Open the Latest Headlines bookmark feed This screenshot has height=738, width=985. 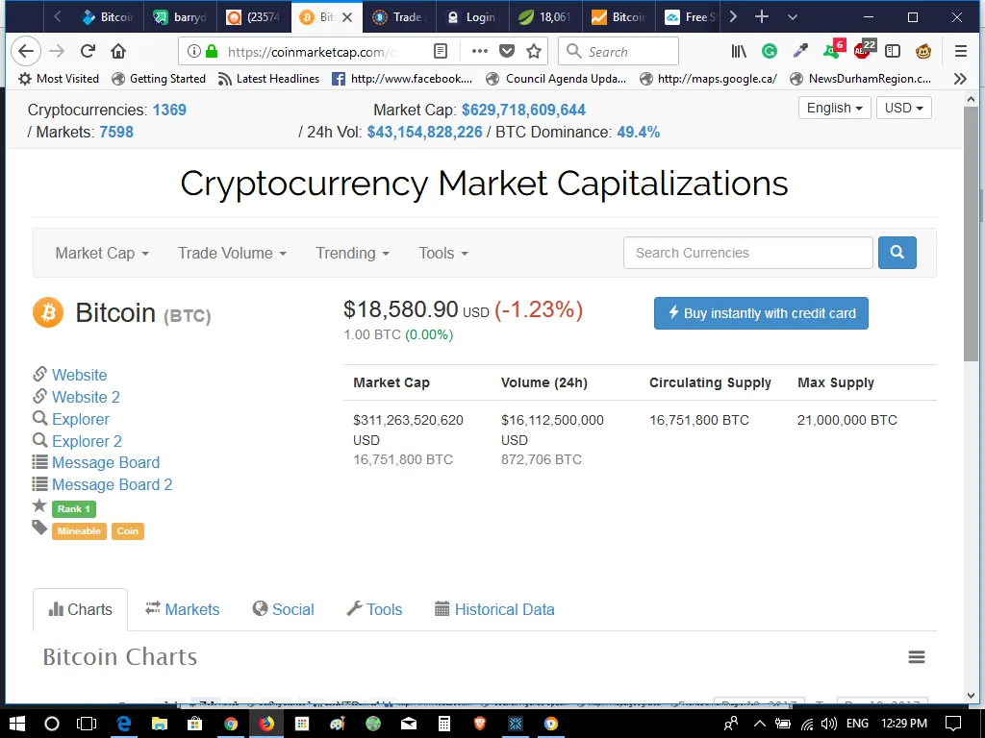tap(269, 79)
